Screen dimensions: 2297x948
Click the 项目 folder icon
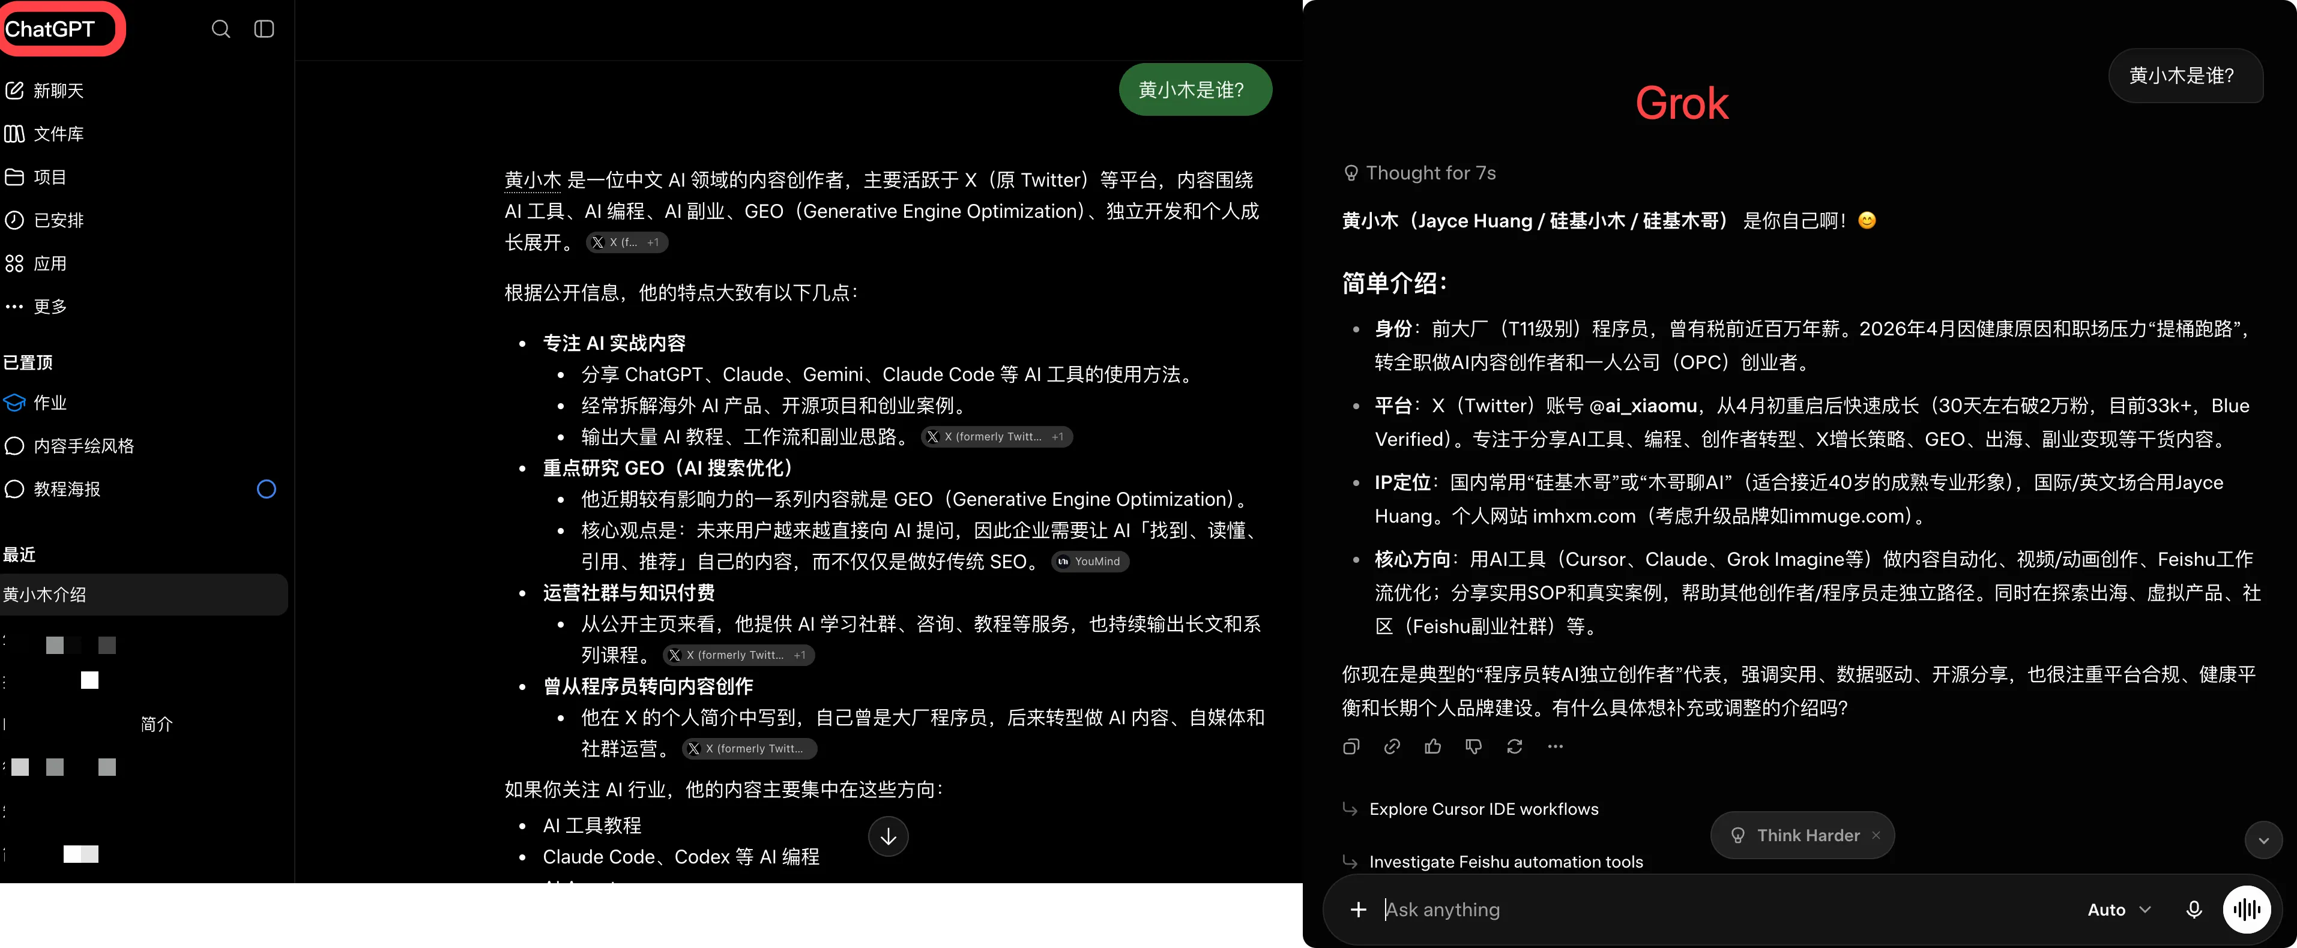pyautogui.click(x=14, y=178)
